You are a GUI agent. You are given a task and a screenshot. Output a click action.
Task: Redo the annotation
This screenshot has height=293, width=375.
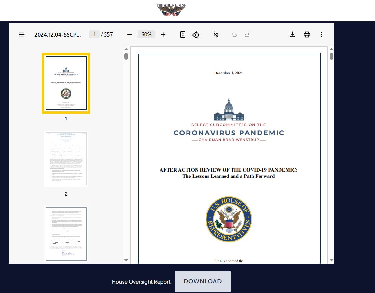tap(247, 35)
